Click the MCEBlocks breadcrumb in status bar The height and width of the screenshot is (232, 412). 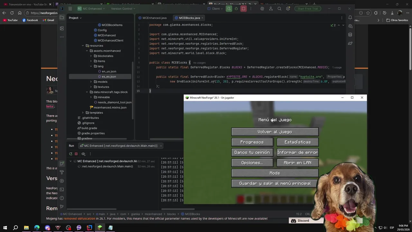(190, 214)
